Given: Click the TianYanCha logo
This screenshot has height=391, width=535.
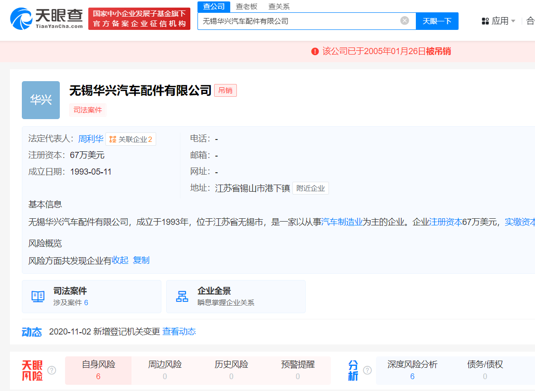Looking at the screenshot, I should pyautogui.click(x=47, y=19).
